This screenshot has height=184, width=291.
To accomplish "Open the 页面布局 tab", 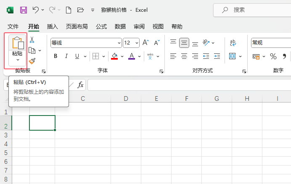I will click(x=77, y=26).
